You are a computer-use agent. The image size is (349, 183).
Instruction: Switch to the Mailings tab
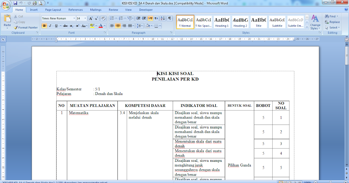click(x=96, y=10)
